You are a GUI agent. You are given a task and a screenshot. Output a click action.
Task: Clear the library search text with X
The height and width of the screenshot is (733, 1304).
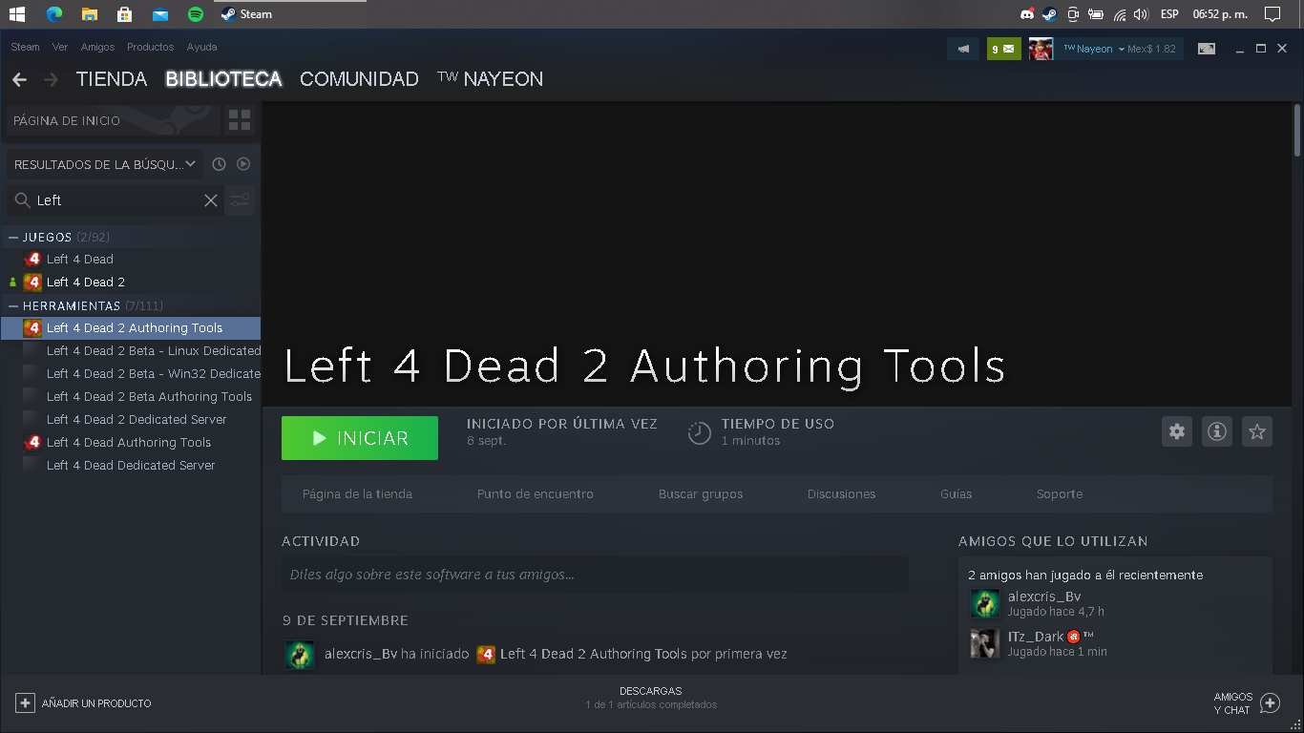(x=211, y=200)
